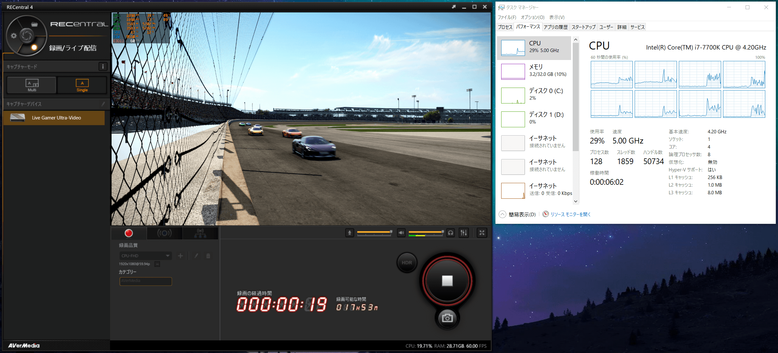Switch to the Processes tab
The width and height of the screenshot is (778, 353).
pos(505,27)
